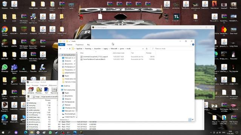Open the Windows Start menu
241x135 pixels.
click(3, 132)
